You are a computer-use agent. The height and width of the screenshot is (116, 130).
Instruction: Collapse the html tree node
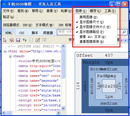(5, 51)
